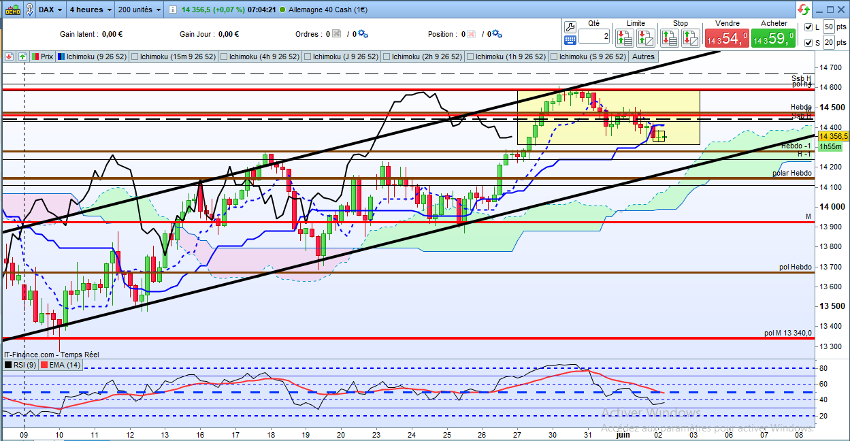
Task: Click the green up-arrow panel icon
Action: pos(22,56)
